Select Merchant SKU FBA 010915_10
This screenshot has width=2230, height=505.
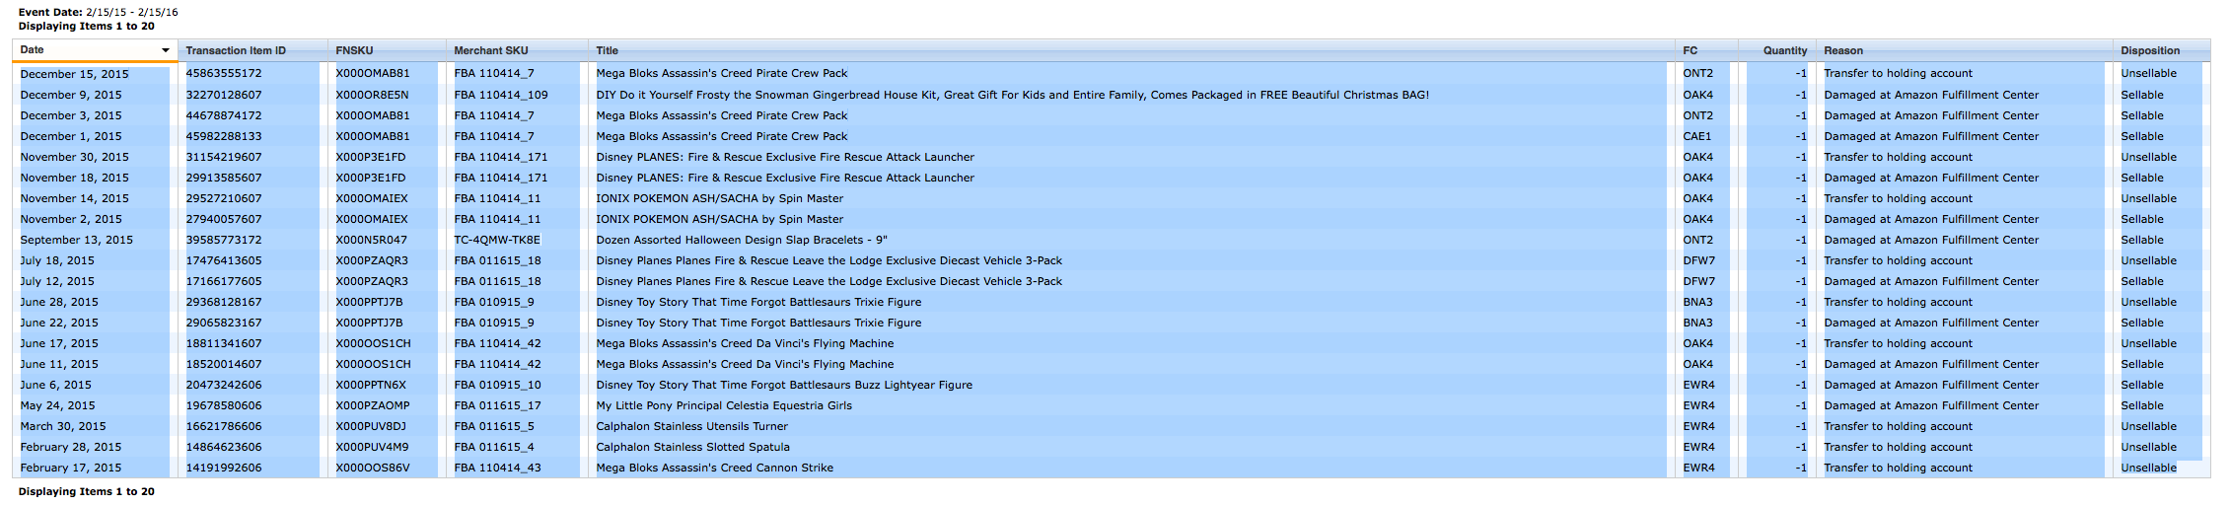[497, 385]
